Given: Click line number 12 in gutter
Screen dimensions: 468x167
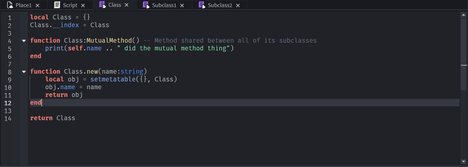Looking at the screenshot, I should point(8,103).
